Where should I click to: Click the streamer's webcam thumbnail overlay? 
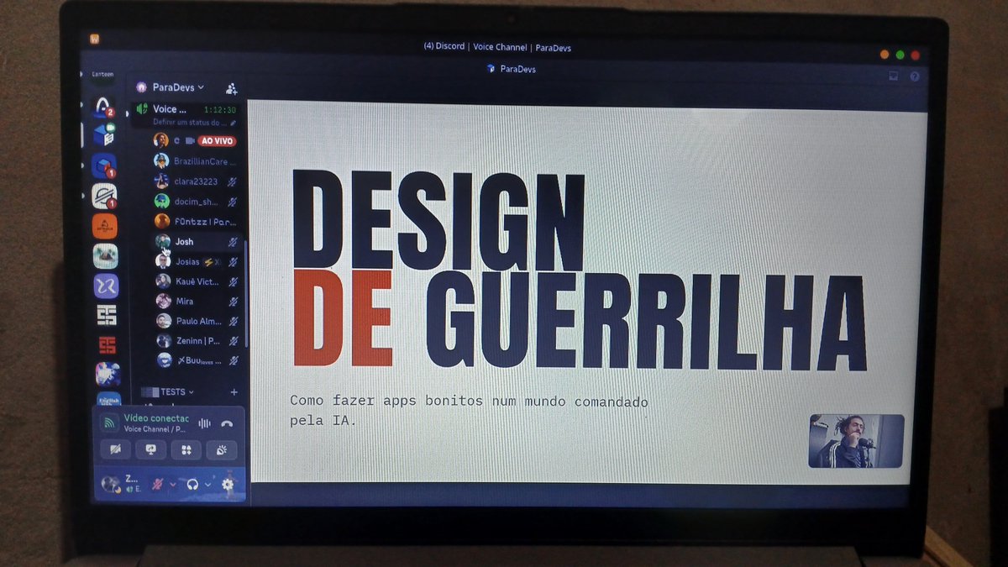(x=856, y=441)
